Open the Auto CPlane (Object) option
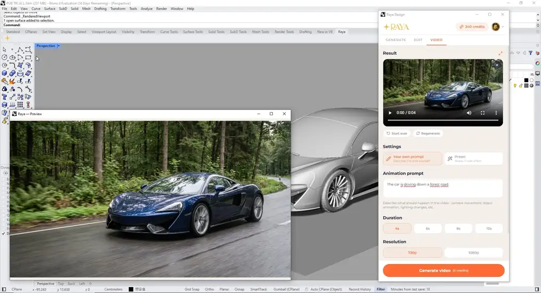This screenshot has height=293, width=541. pos(326,289)
